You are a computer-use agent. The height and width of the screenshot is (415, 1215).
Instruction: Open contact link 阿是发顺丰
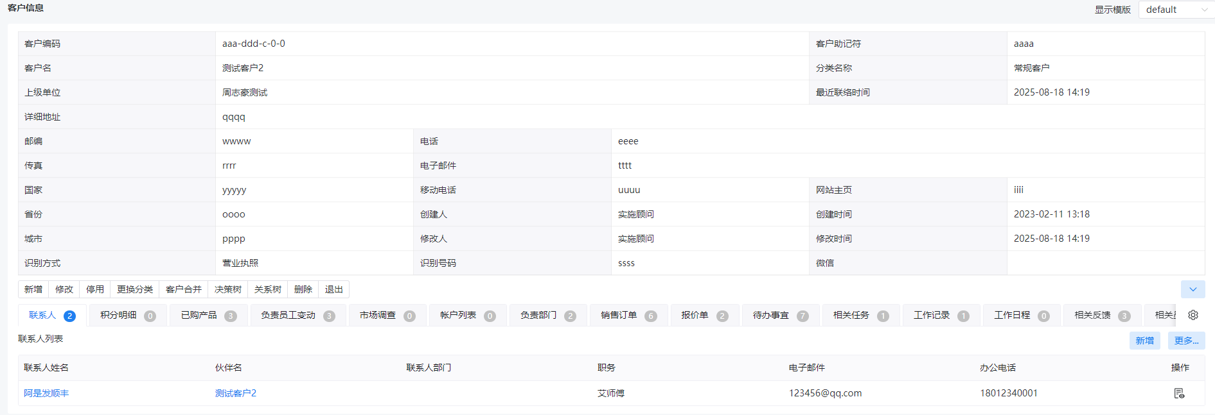pyautogui.click(x=46, y=393)
